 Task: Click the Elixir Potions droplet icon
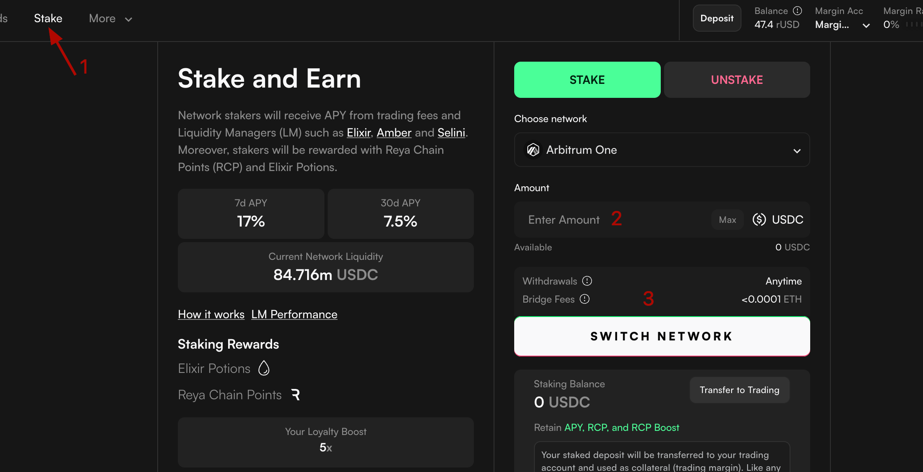click(264, 368)
